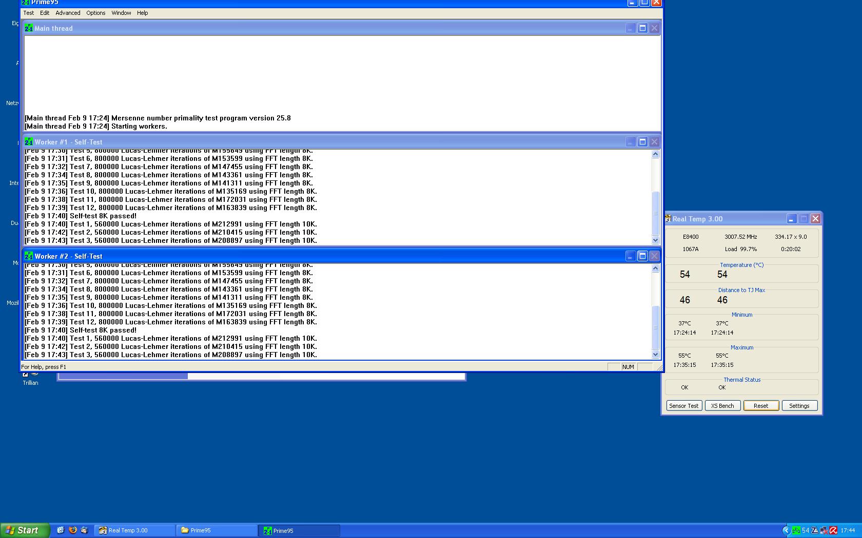The image size is (862, 538).
Task: Maximize the Main thread window
Action: point(642,28)
